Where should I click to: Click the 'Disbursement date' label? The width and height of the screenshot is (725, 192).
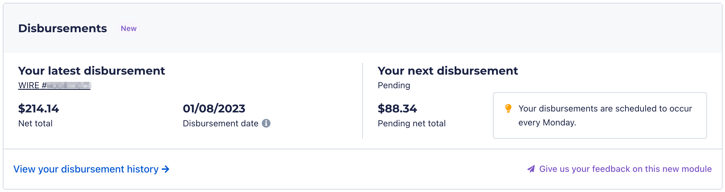220,123
